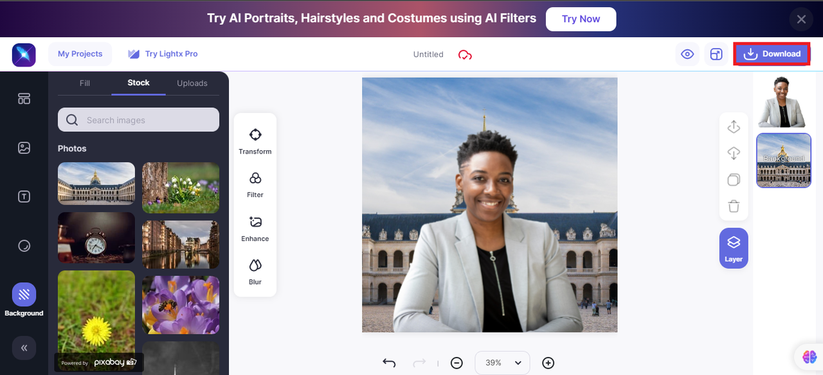Open My Projects

(80, 54)
